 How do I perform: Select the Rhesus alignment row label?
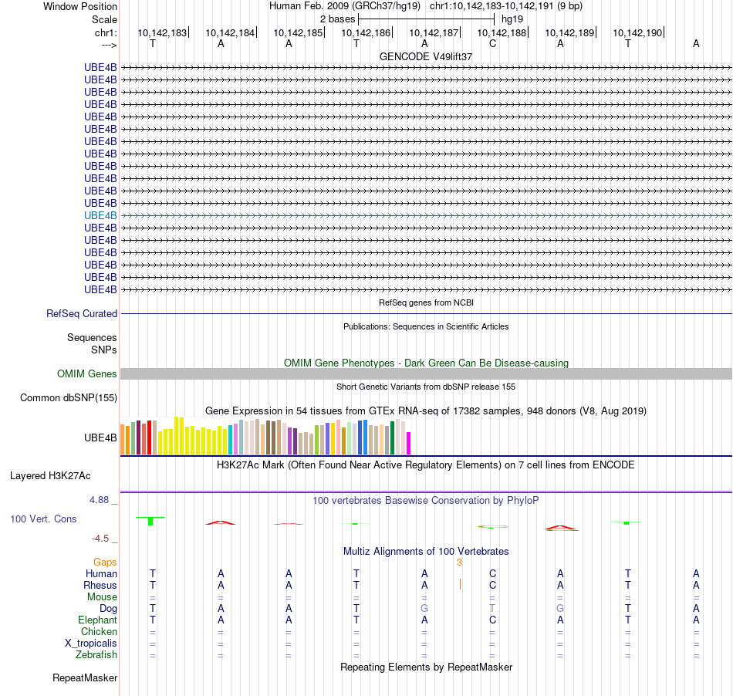click(x=100, y=585)
